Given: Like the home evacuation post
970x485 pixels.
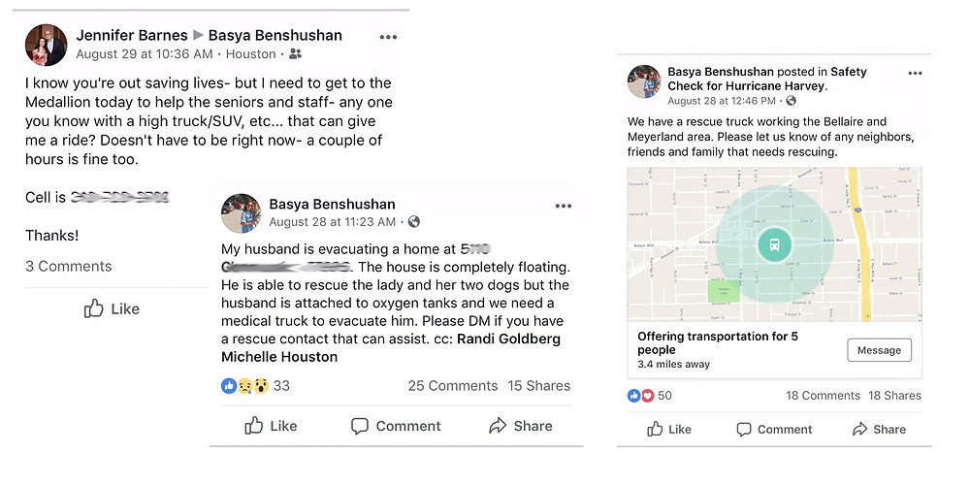Looking at the screenshot, I should pos(271,426).
